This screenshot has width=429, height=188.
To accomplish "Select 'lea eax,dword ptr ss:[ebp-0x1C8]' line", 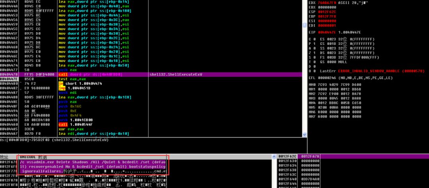I will [x=95, y=97].
